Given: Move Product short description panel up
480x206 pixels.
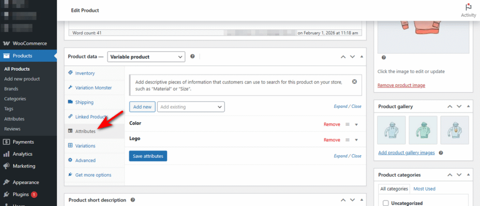Looking at the screenshot, I should point(343,200).
